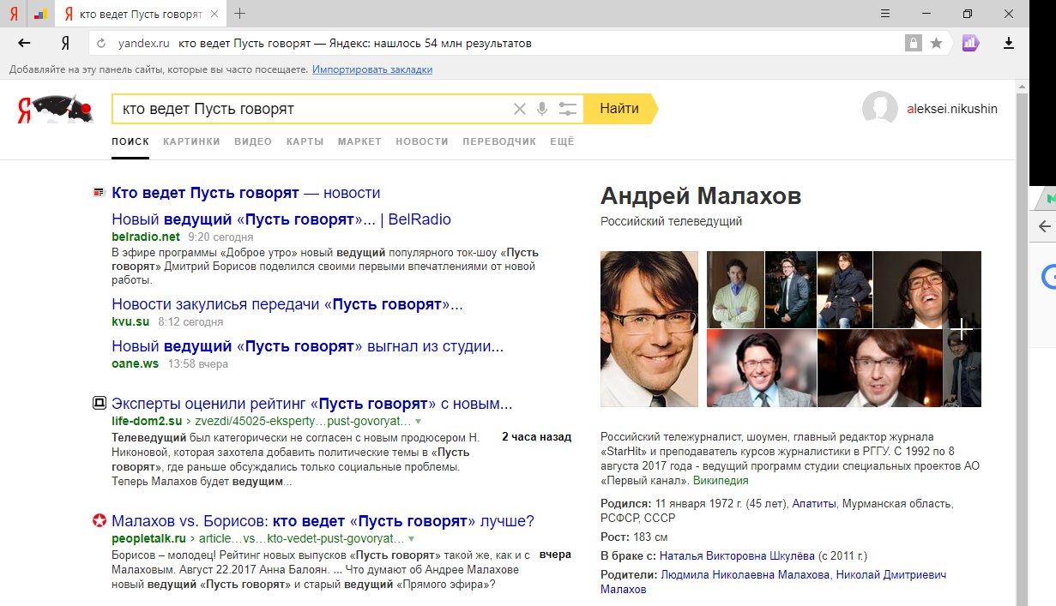Click the Апатиты birthplace link
1056x606 pixels.
click(x=814, y=504)
